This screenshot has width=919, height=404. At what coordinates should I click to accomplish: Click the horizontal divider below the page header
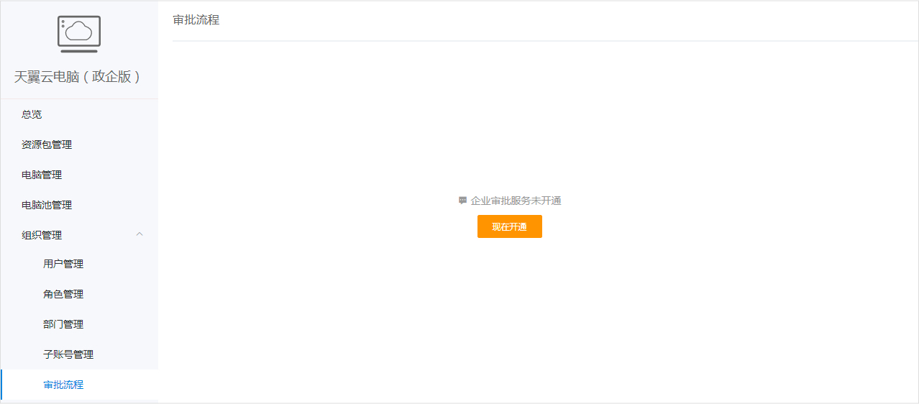point(545,41)
